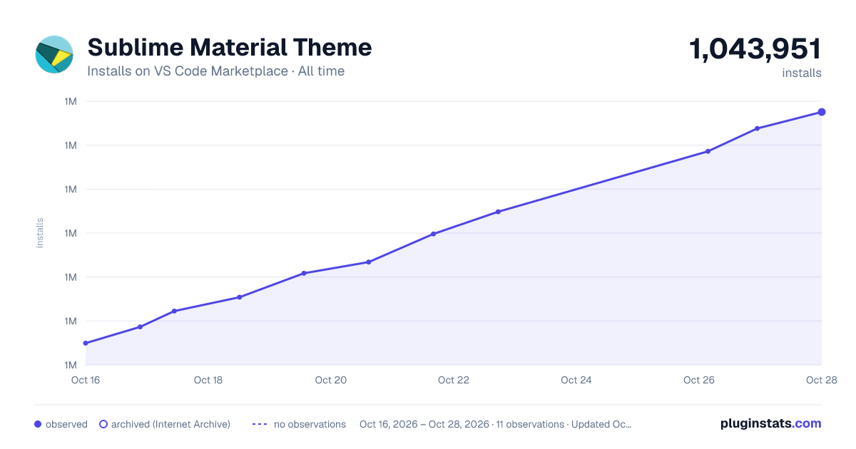This screenshot has height=449, width=856.
Task: Click the vertical installs axis title
Action: 40,233
